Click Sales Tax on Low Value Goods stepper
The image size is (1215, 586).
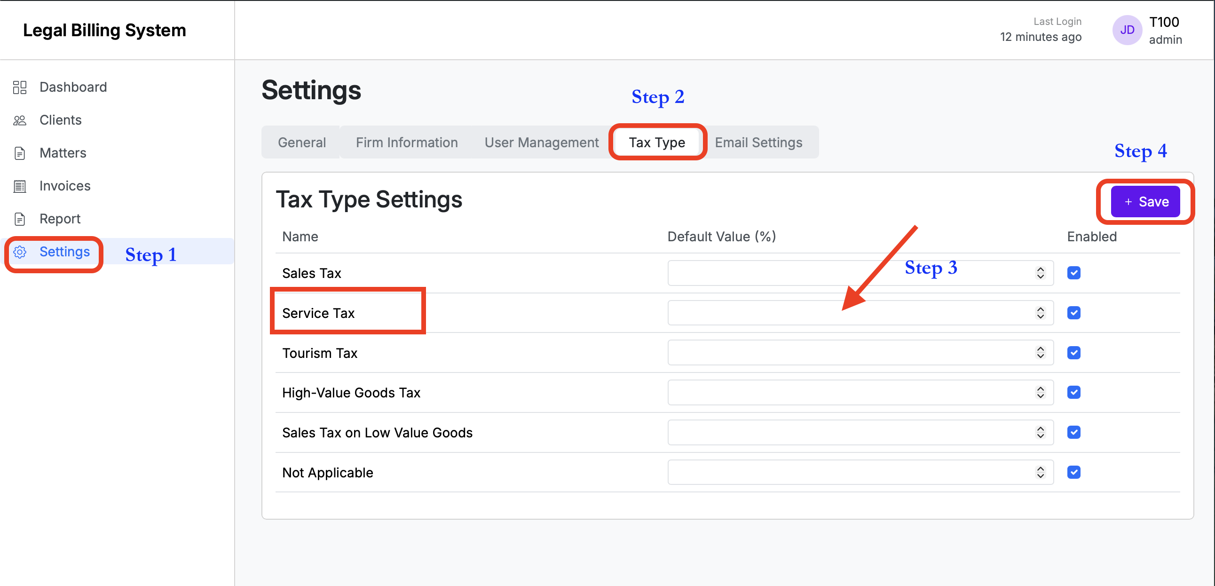point(1041,433)
